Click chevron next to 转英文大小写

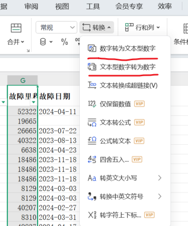(160, 178)
